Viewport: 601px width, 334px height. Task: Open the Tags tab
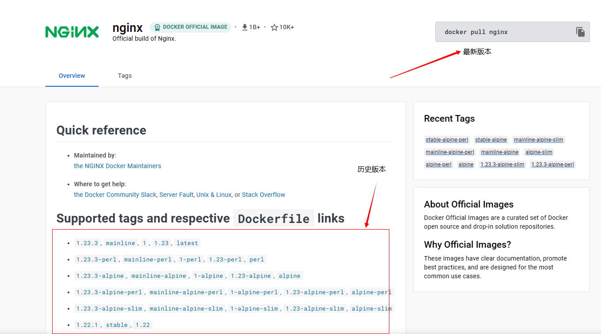coord(125,76)
